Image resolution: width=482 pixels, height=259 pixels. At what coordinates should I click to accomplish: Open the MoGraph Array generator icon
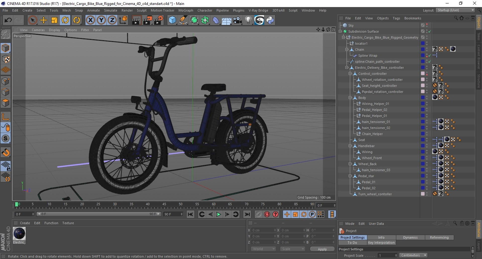[205, 20]
